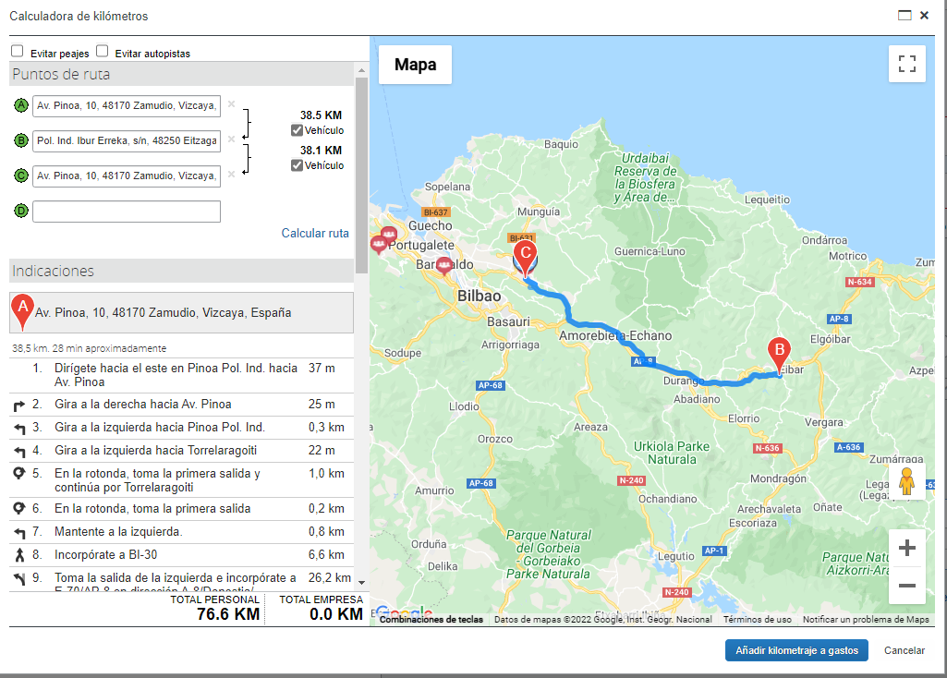Screen dimensions: 947x678
Task: Click roundabout icon for step 6
Action: (x=19, y=509)
